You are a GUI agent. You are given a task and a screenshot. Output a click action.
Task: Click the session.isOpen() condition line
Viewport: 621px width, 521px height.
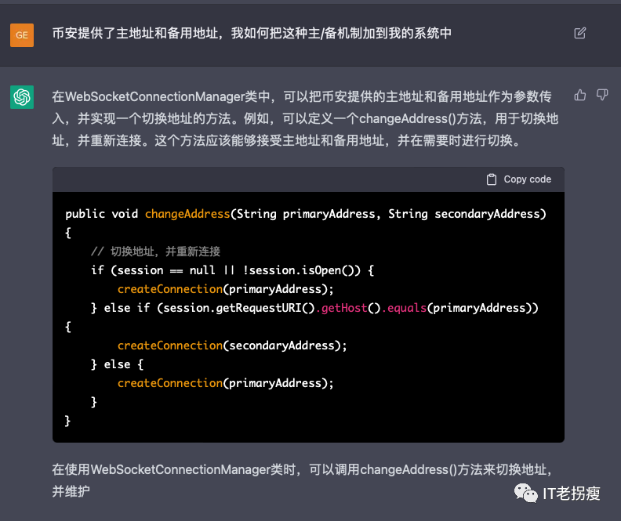click(232, 270)
